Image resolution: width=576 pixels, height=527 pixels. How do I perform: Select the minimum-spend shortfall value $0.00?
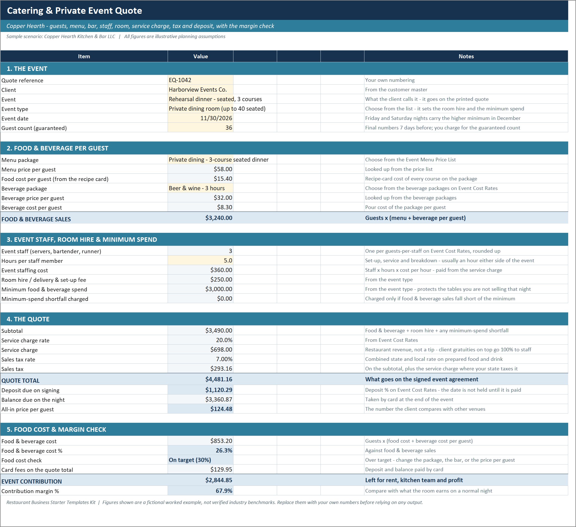[200, 299]
